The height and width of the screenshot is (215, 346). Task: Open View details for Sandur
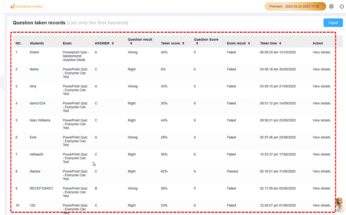[321, 171]
